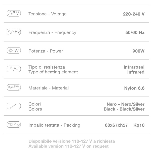The width and height of the screenshot is (151, 150).
Task: Click the Nylon 6.6 material value
Action: (134, 88)
